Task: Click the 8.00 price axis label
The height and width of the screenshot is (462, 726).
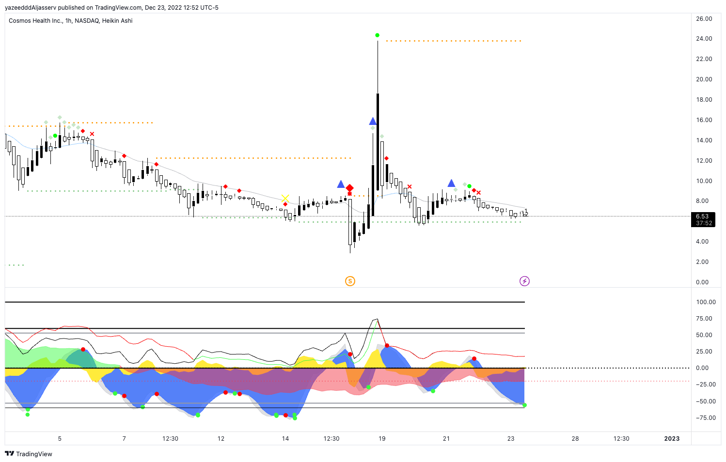Action: (x=702, y=201)
